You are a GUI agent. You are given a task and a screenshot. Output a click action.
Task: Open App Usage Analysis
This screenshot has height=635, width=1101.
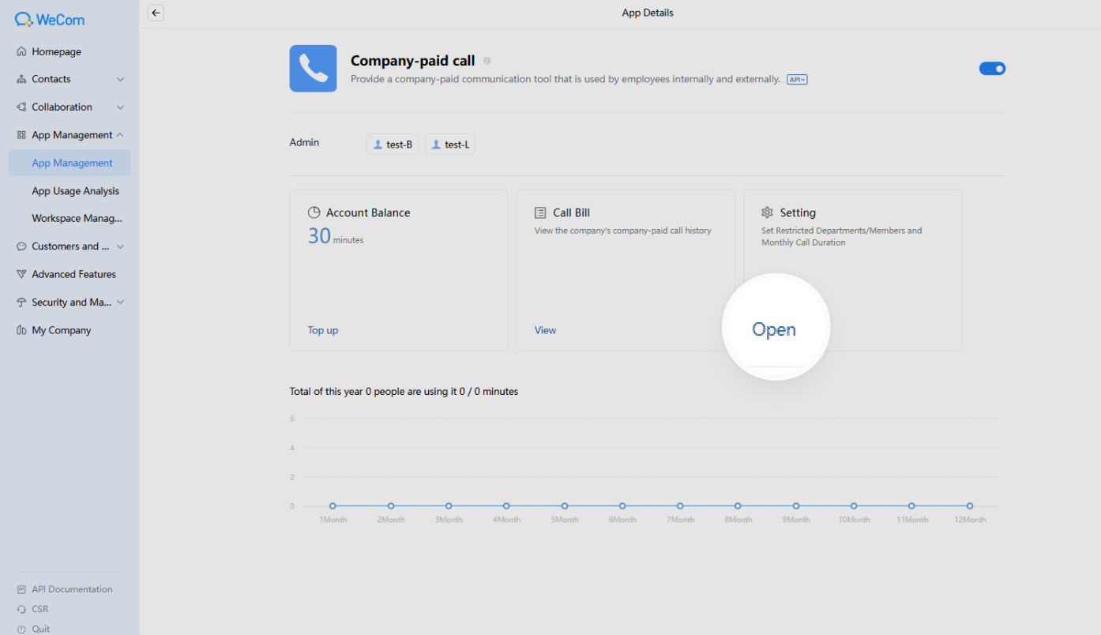[76, 191]
